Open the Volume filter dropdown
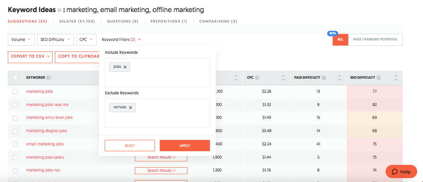The image size is (423, 182). pyautogui.click(x=21, y=39)
